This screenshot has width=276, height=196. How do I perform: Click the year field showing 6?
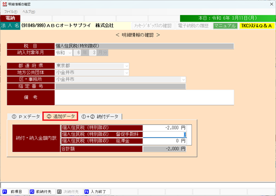coord(78,53)
